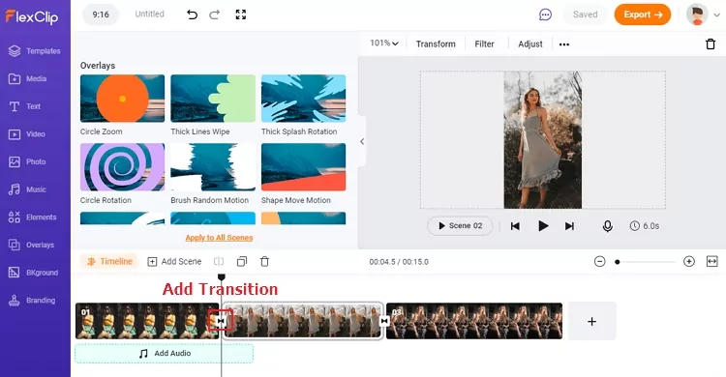
Task: Click the orange Export button
Action: click(x=642, y=14)
